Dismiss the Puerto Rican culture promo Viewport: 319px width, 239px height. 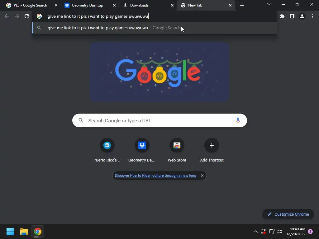[x=202, y=176]
